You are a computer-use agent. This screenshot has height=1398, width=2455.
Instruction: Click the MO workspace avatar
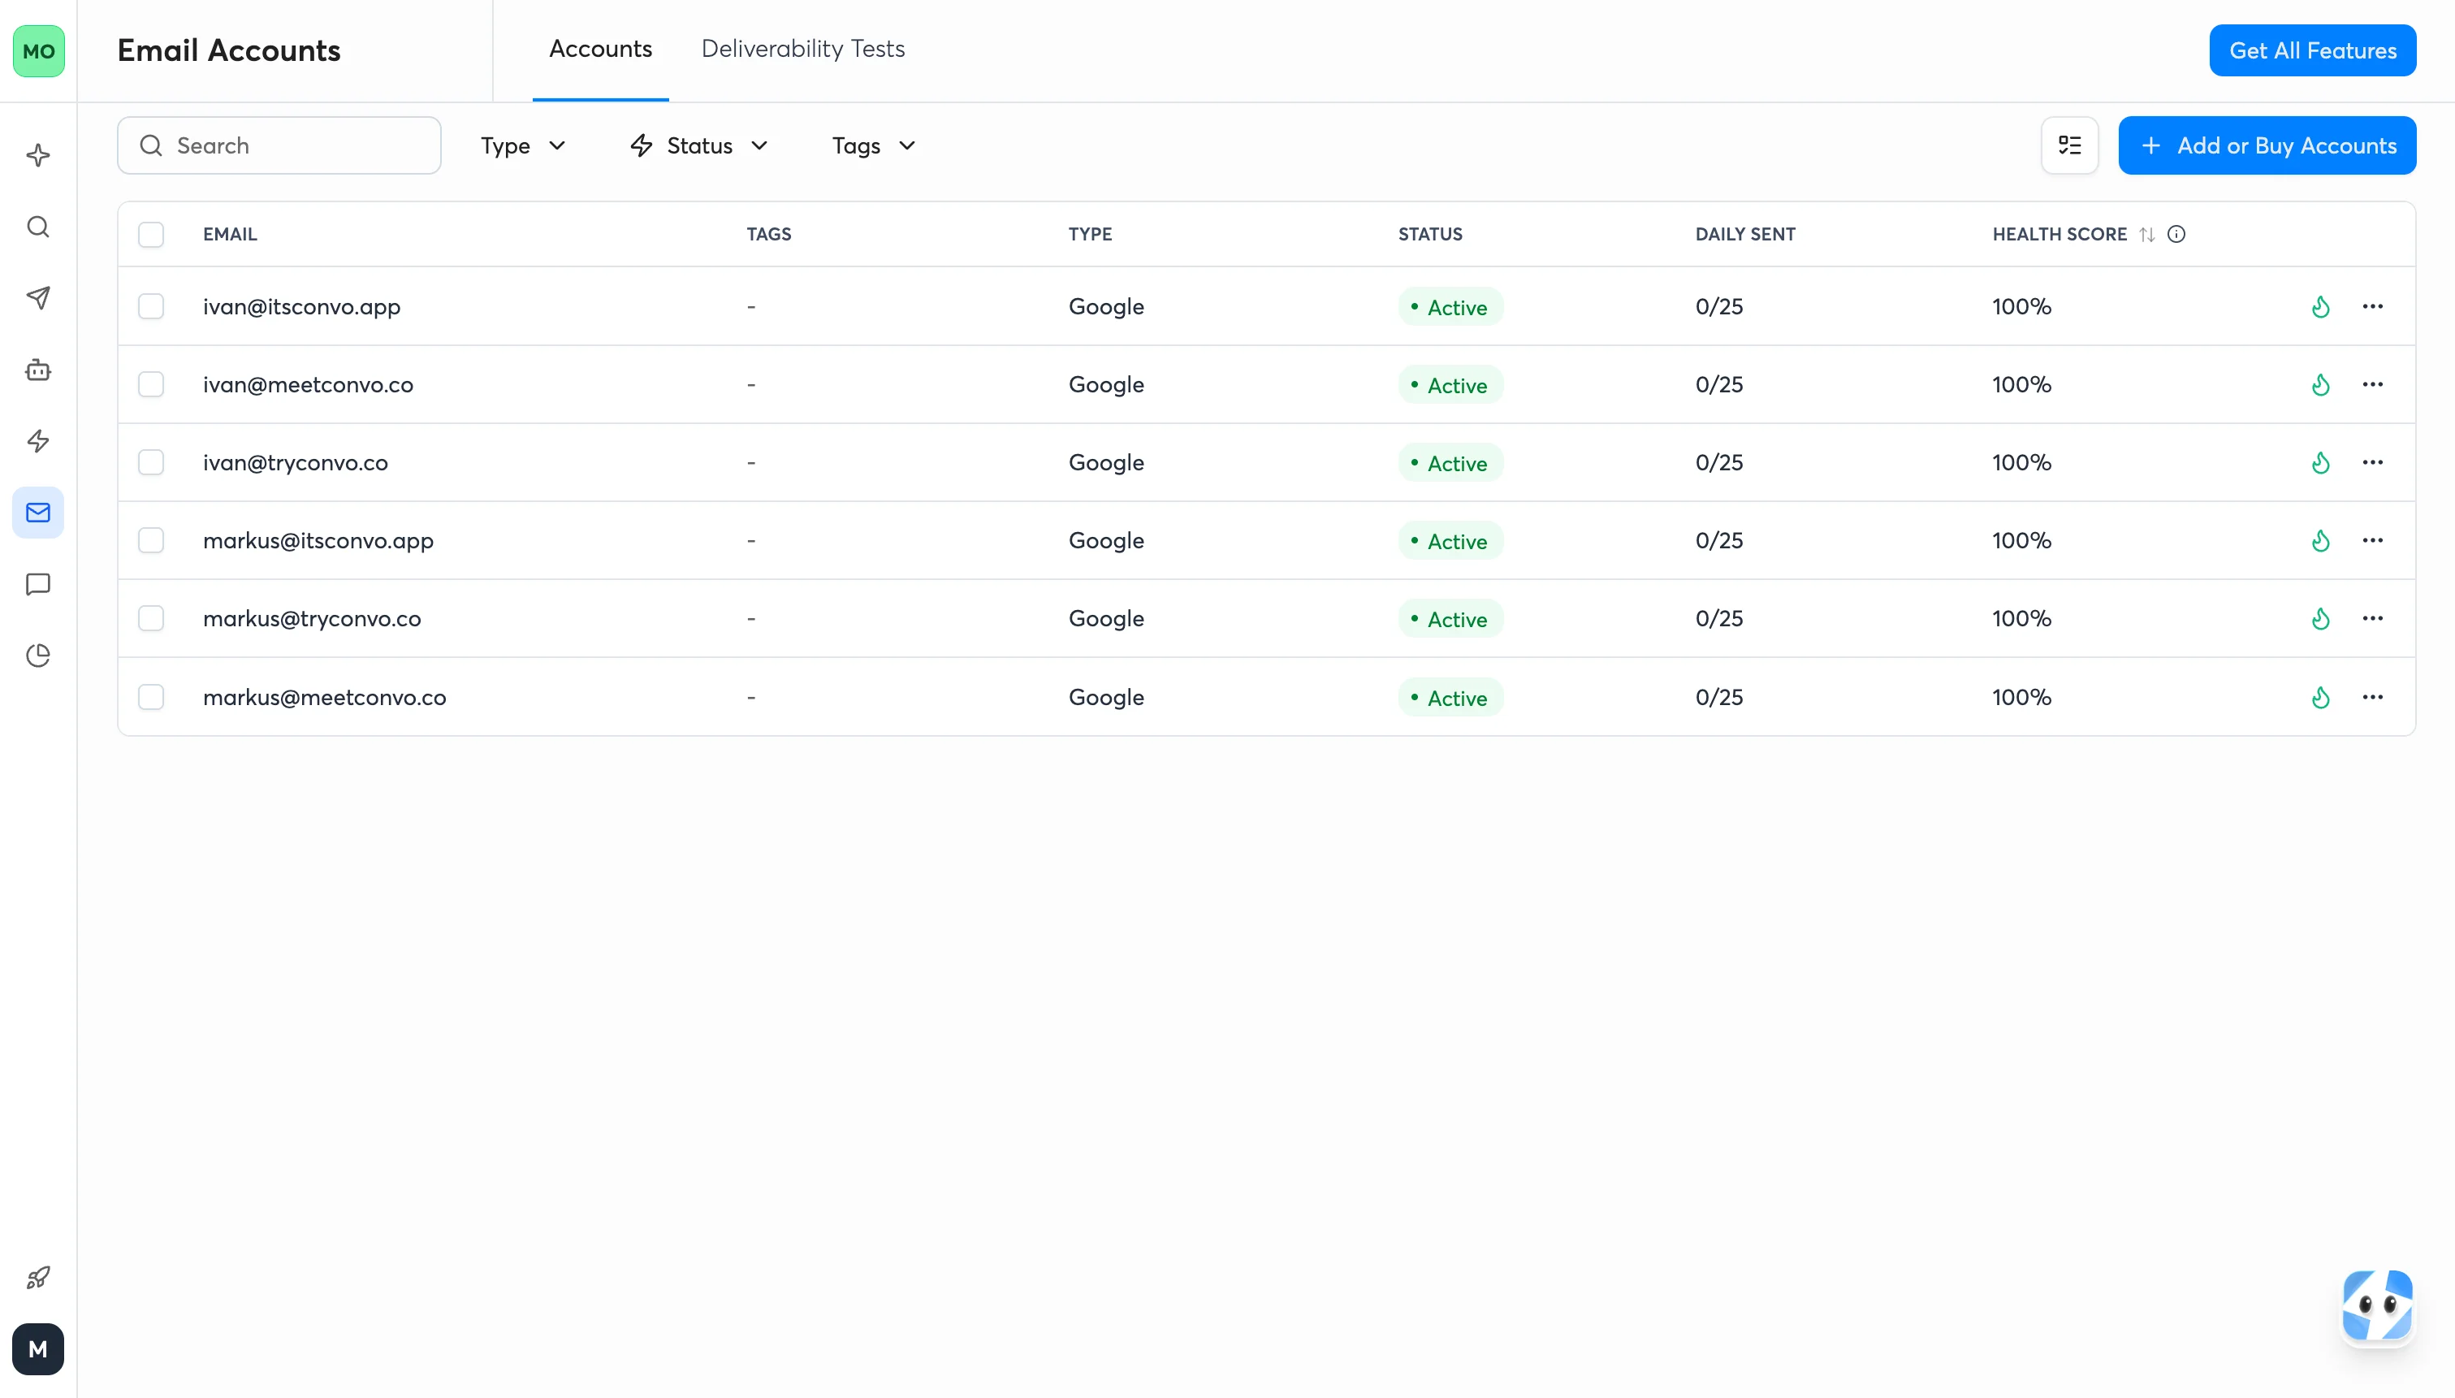(x=38, y=51)
